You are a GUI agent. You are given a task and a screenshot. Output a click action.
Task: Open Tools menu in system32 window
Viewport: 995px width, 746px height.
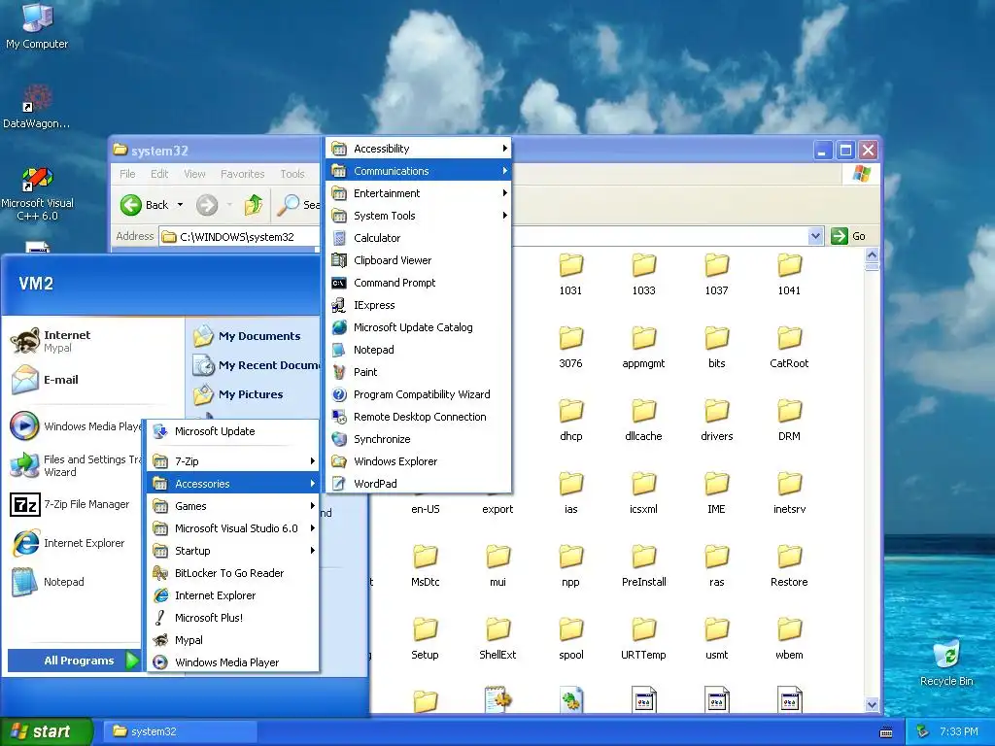click(292, 174)
